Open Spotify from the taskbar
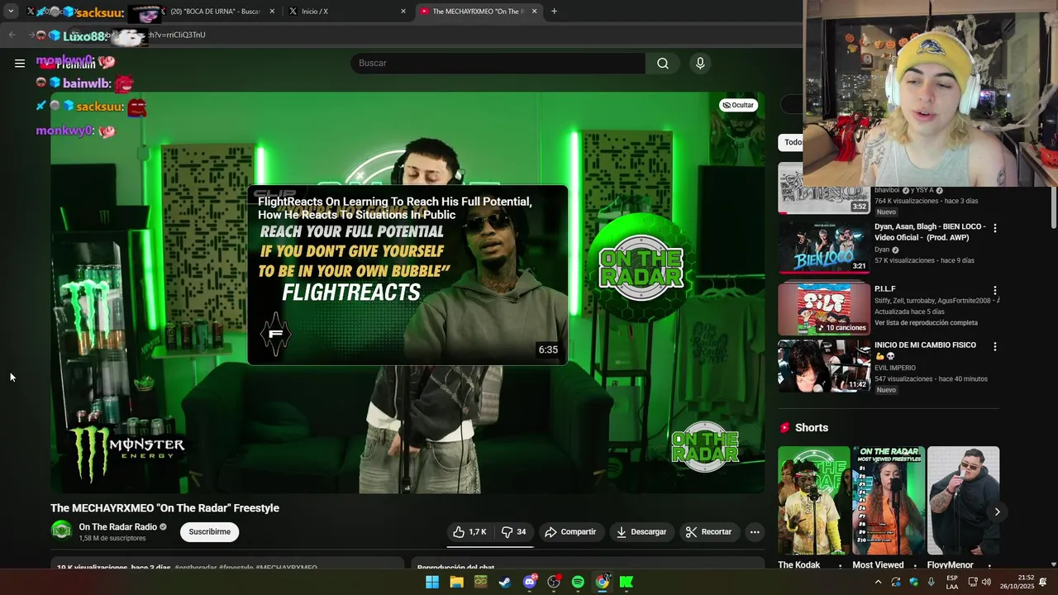Viewport: 1058px width, 595px height. tap(578, 582)
